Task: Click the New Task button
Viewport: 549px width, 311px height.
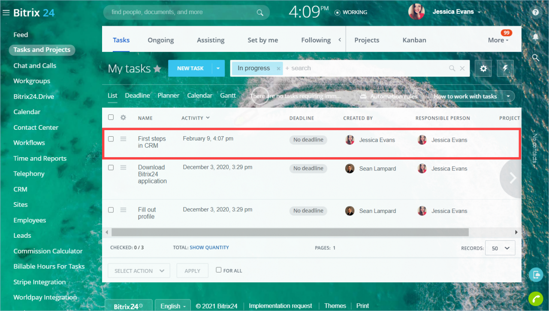Action: coord(190,68)
